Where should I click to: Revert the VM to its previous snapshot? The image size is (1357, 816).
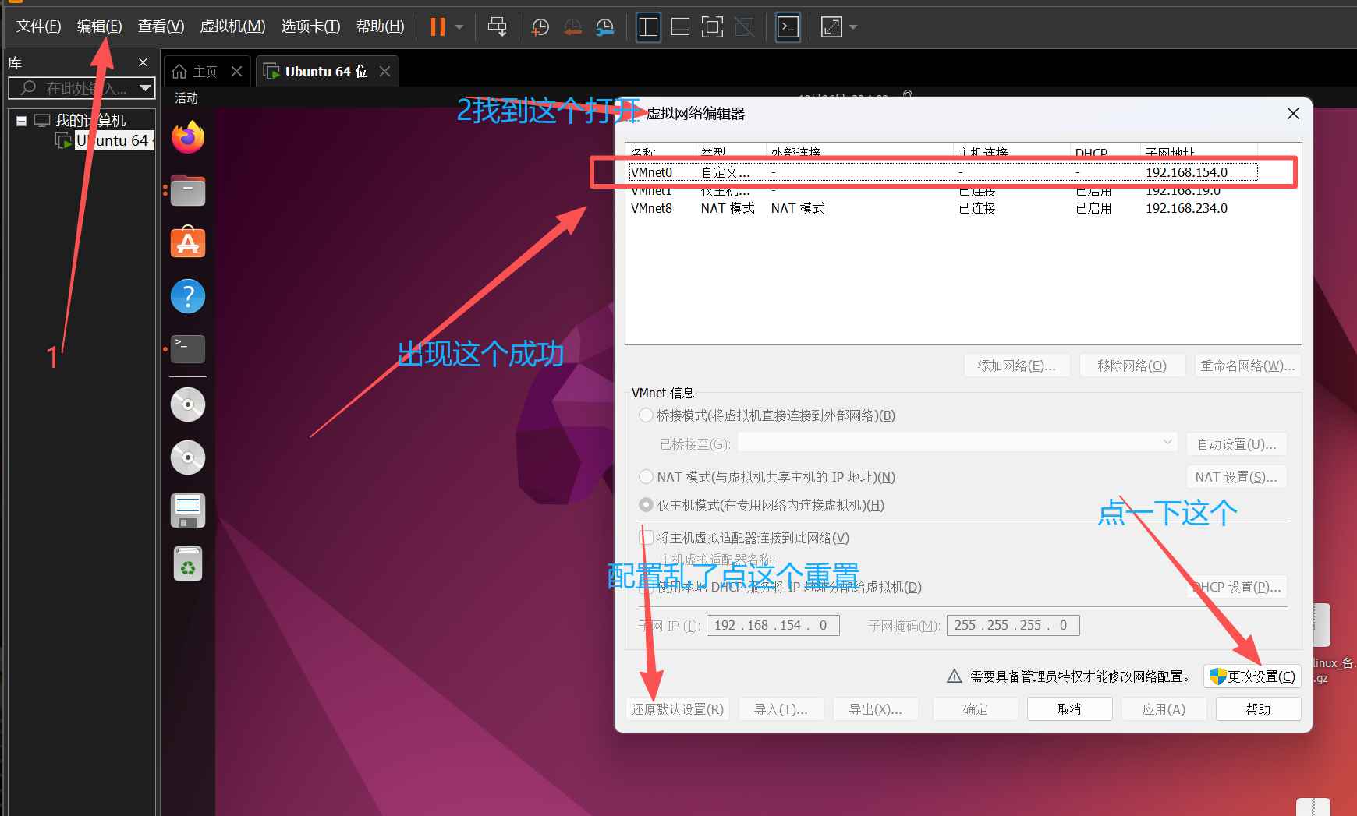[572, 27]
